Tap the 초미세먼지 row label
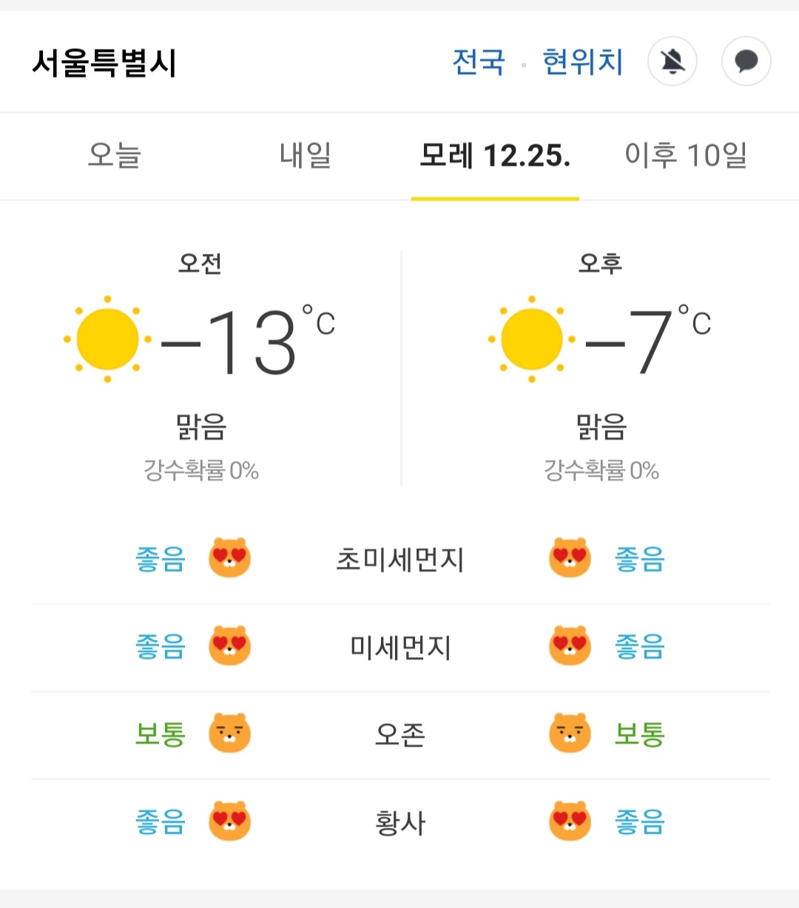The height and width of the screenshot is (908, 799). tap(399, 559)
